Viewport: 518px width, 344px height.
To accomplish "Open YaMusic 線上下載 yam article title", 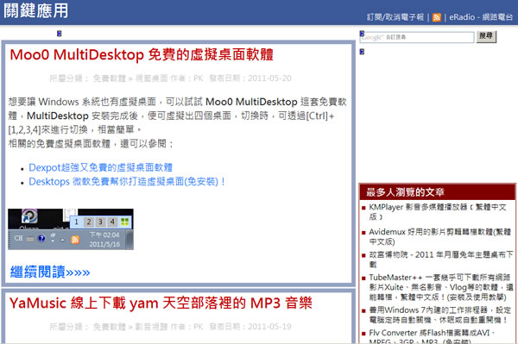I will click(x=161, y=303).
